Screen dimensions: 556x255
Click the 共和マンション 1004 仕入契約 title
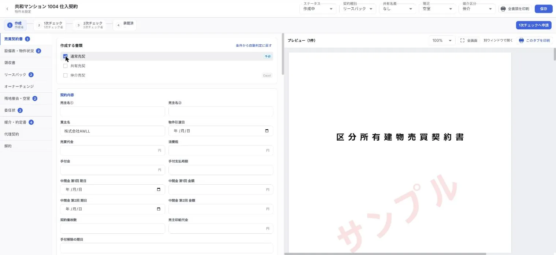point(46,7)
